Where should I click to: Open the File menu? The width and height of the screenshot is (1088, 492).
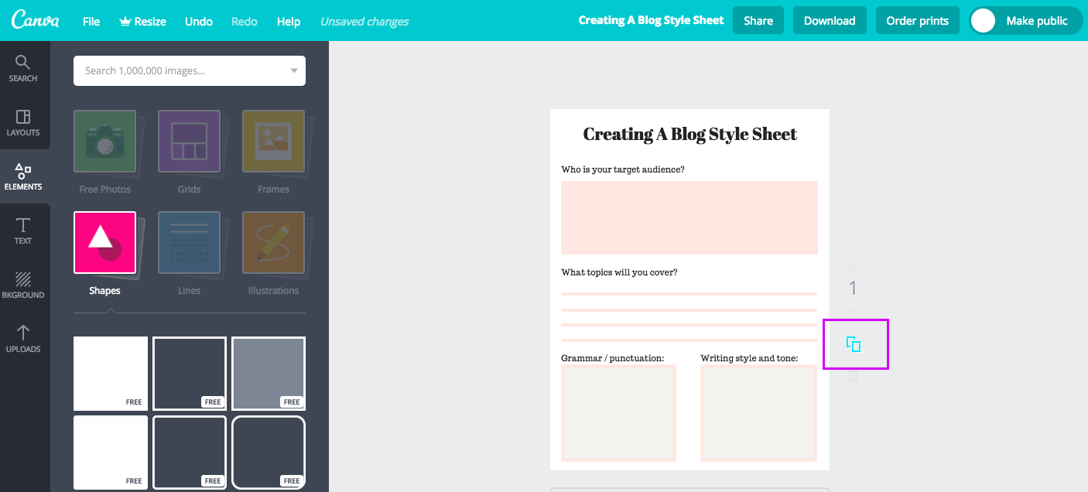(x=91, y=21)
